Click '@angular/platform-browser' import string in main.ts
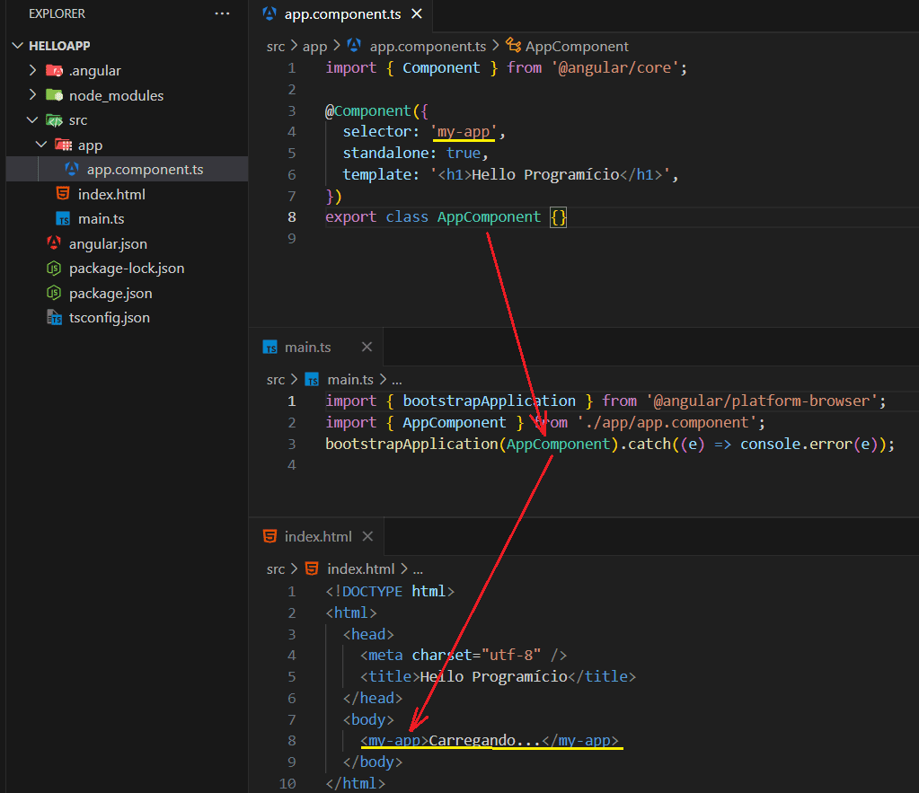This screenshot has height=793, width=919. pyautogui.click(x=762, y=401)
